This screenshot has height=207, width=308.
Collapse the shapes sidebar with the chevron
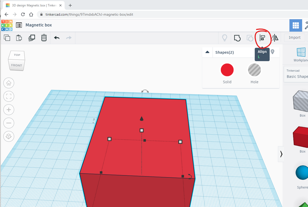tap(281, 154)
